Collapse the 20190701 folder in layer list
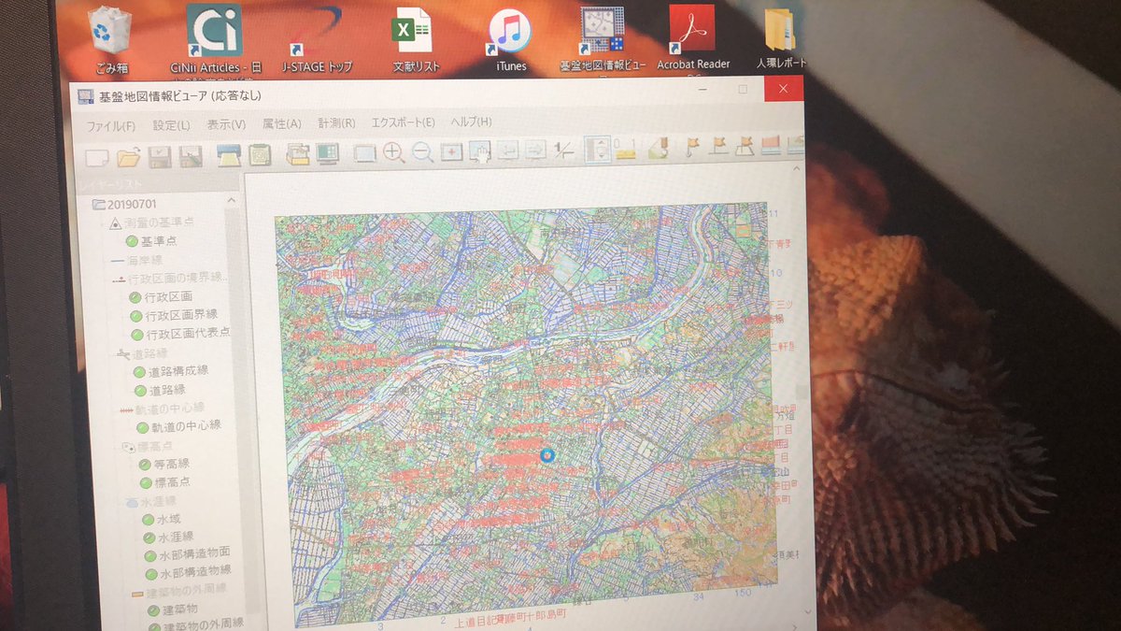Viewport: 1121px width, 631px height. [98, 205]
